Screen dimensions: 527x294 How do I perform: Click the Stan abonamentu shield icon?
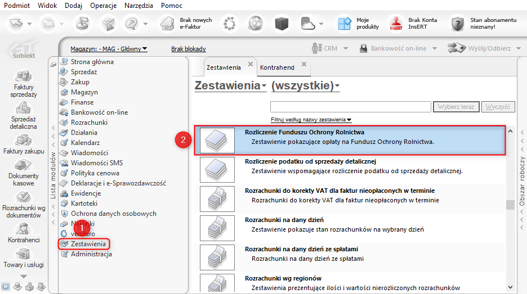point(457,24)
